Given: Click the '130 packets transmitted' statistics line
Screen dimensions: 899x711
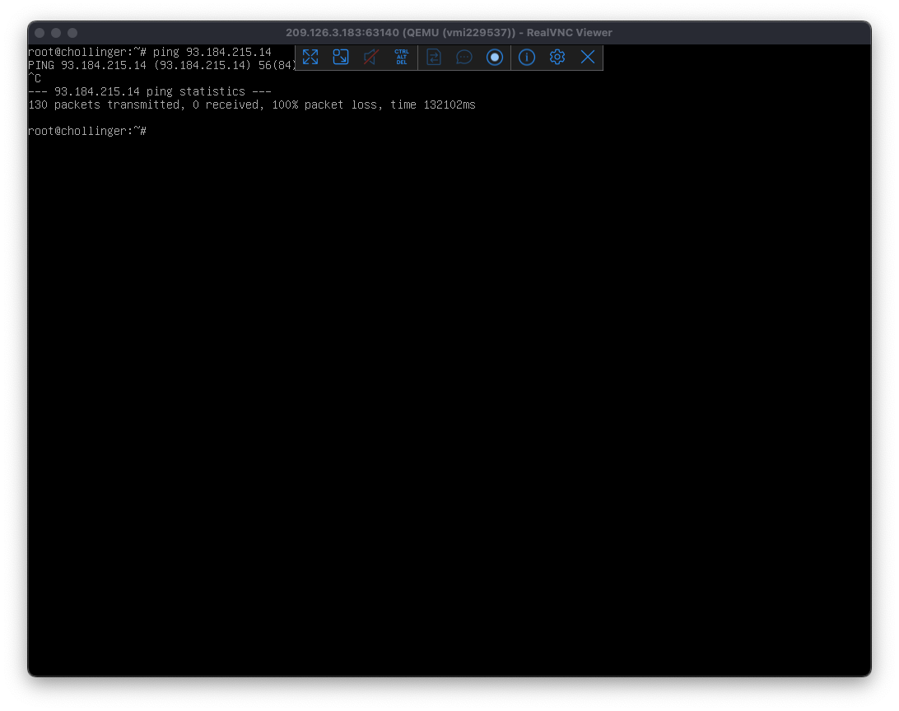Looking at the screenshot, I should [x=252, y=105].
